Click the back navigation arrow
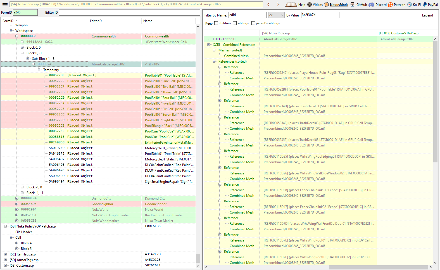This screenshot has height=270, width=440. point(269,4)
